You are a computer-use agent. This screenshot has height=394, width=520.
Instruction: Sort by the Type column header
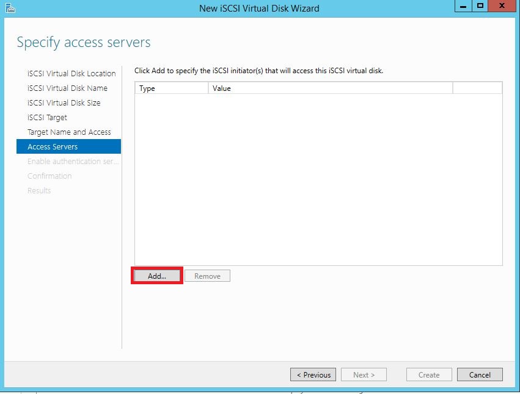tap(171, 88)
